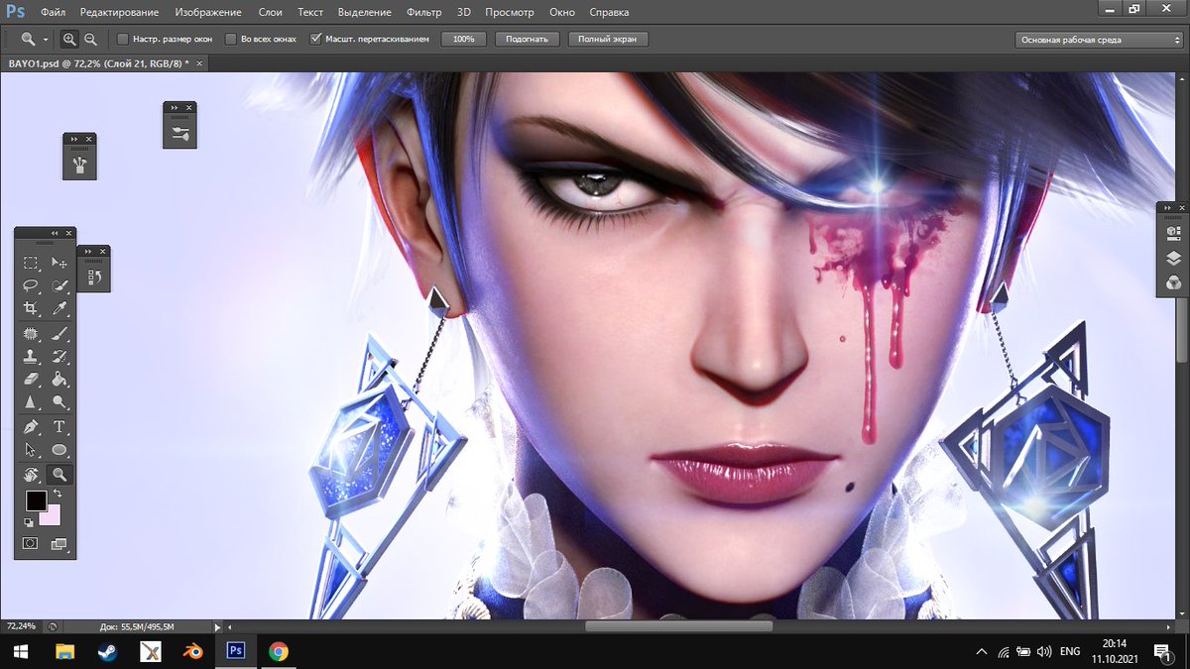Click the Полный экран button
This screenshot has width=1190, height=669.
click(x=608, y=39)
